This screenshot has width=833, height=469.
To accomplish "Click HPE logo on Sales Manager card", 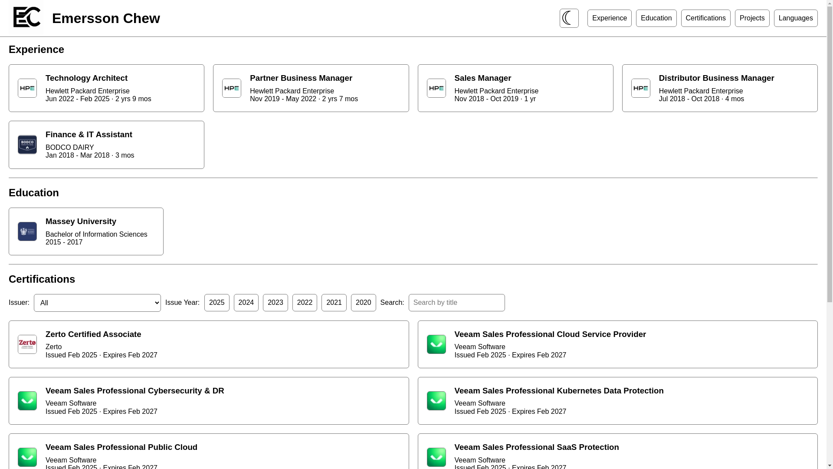I will point(436,88).
